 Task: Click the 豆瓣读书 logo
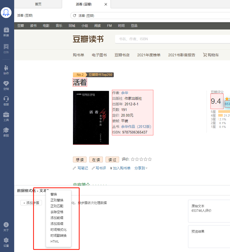pyautogui.click(x=88, y=39)
